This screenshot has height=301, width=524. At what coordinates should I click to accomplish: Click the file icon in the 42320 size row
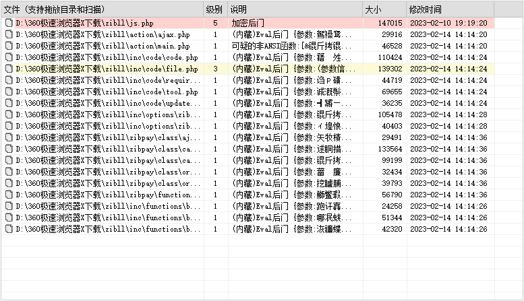[9, 229]
